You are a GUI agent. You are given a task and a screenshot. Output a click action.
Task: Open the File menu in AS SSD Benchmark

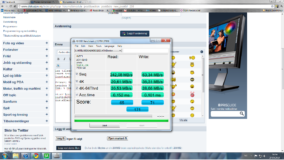pyautogui.click(x=77, y=46)
